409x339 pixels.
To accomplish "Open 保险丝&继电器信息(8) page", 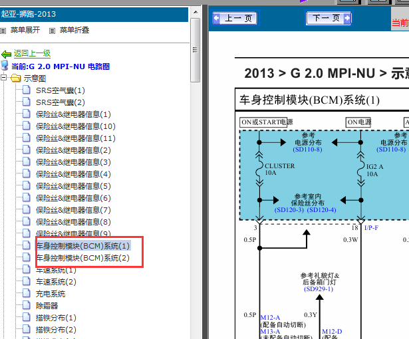I will click(x=73, y=222).
